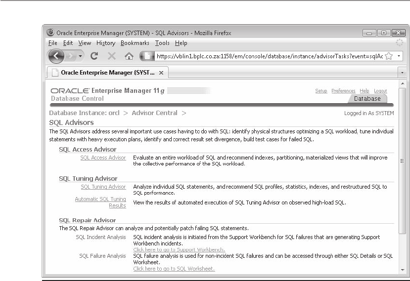This screenshot has height=281, width=410.
Task: Open the Edit menu
Action: tap(68, 43)
